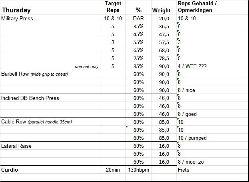The height and width of the screenshot is (182, 249).
Task: Click the '8 / nice' remark cell
Action: coord(187,90)
